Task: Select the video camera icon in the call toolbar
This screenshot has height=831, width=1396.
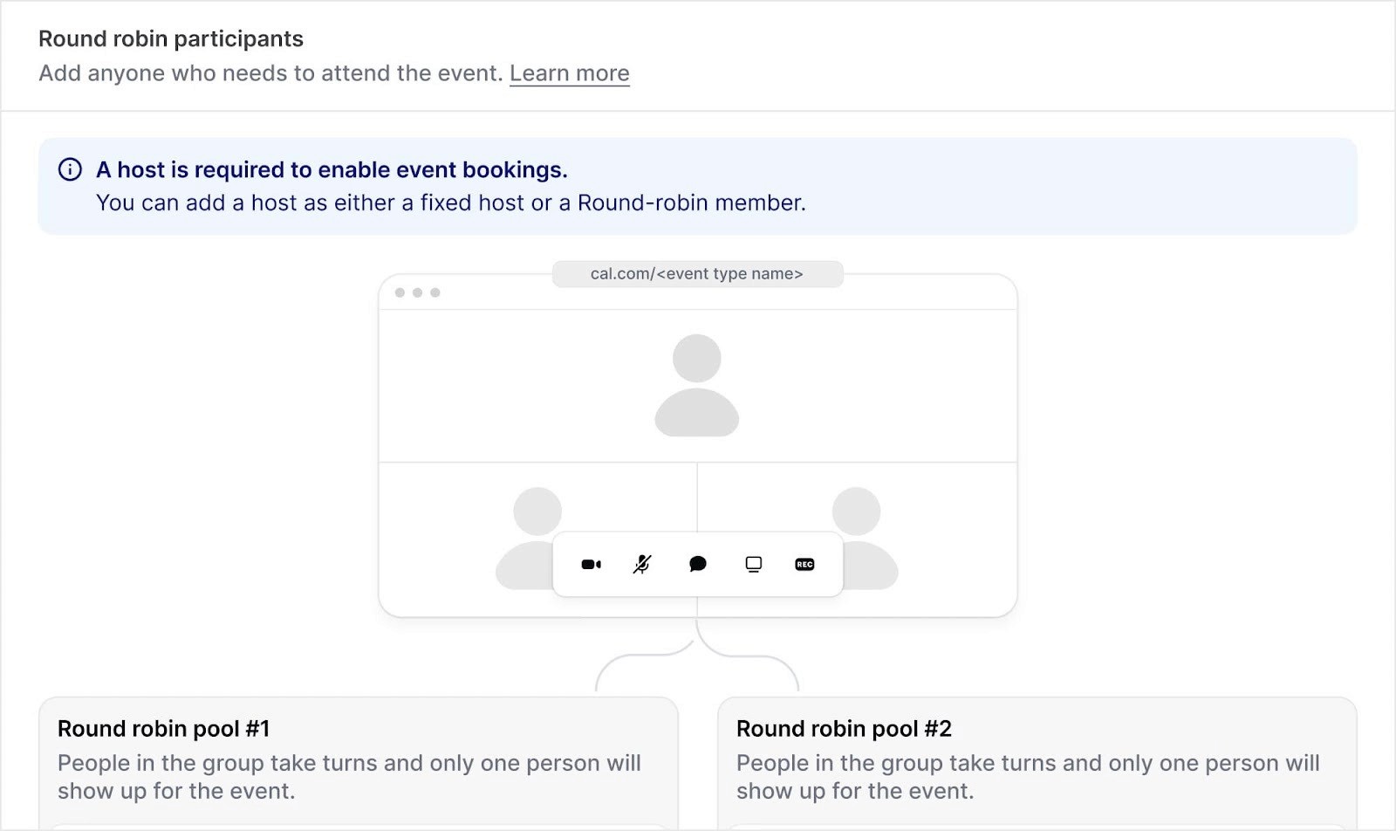Action: coord(592,564)
